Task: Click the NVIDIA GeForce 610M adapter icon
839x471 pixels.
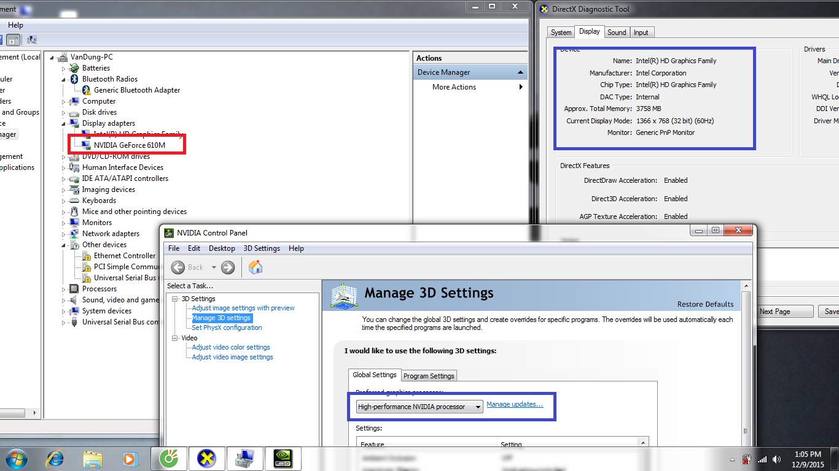Action: (86, 145)
